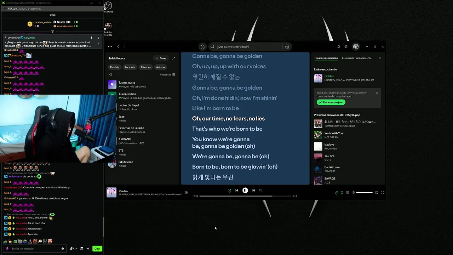Open OBS Studio desktop shortcut
This screenshot has width=453, height=255.
tap(108, 7)
